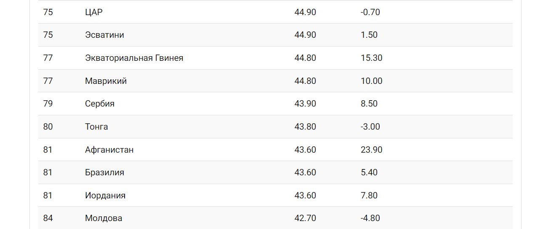The height and width of the screenshot is (229, 548).
Task: Select the Маврикий row name
Action: click(106, 81)
